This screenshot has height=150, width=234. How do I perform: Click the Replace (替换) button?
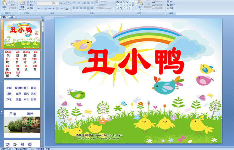[x=170, y=5]
